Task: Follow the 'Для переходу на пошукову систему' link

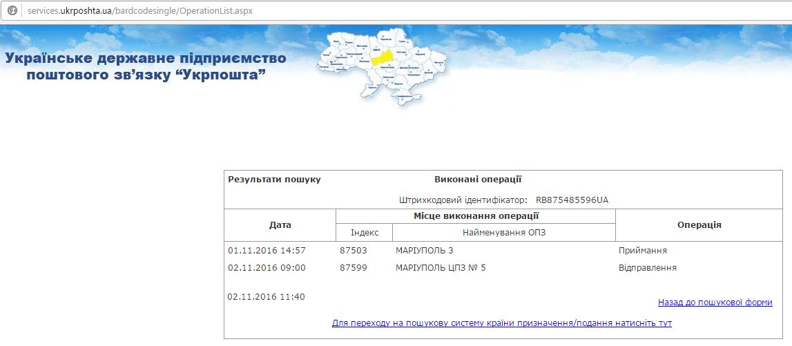Action: [x=501, y=323]
